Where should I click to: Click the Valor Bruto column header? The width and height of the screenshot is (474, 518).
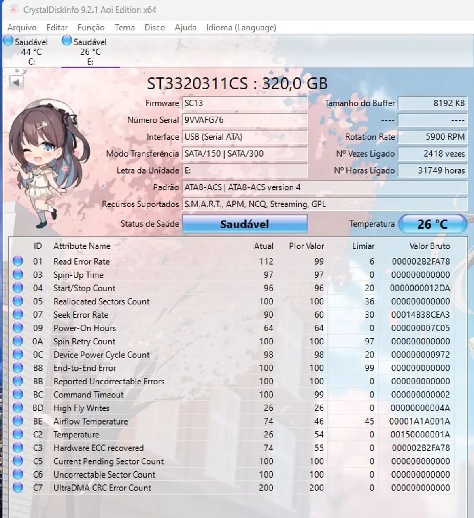click(429, 246)
